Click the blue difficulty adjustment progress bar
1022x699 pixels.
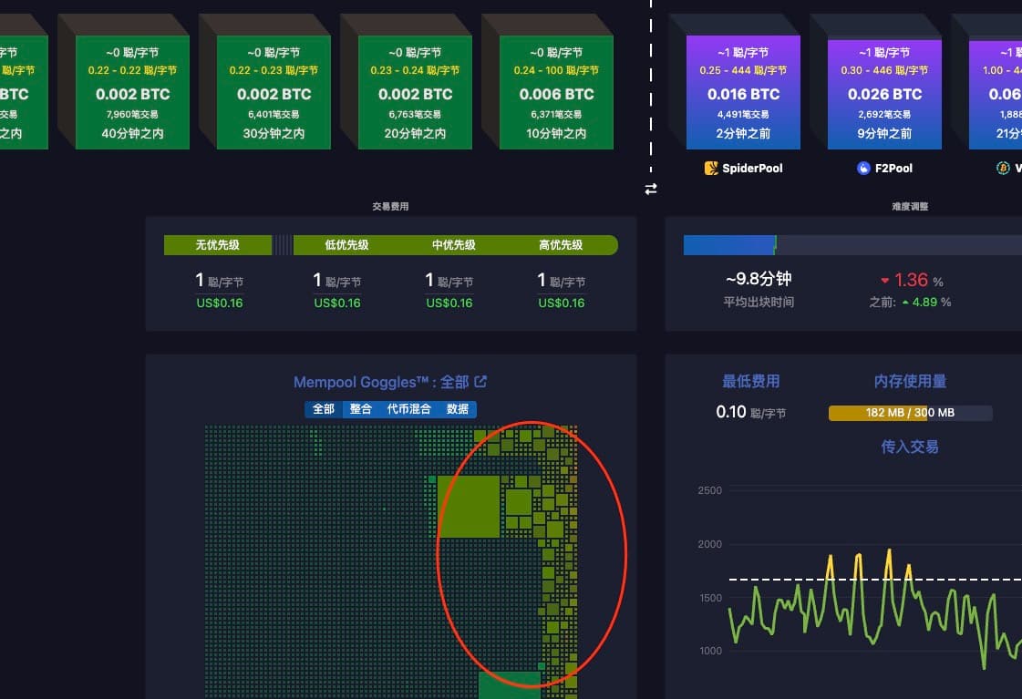coord(728,245)
